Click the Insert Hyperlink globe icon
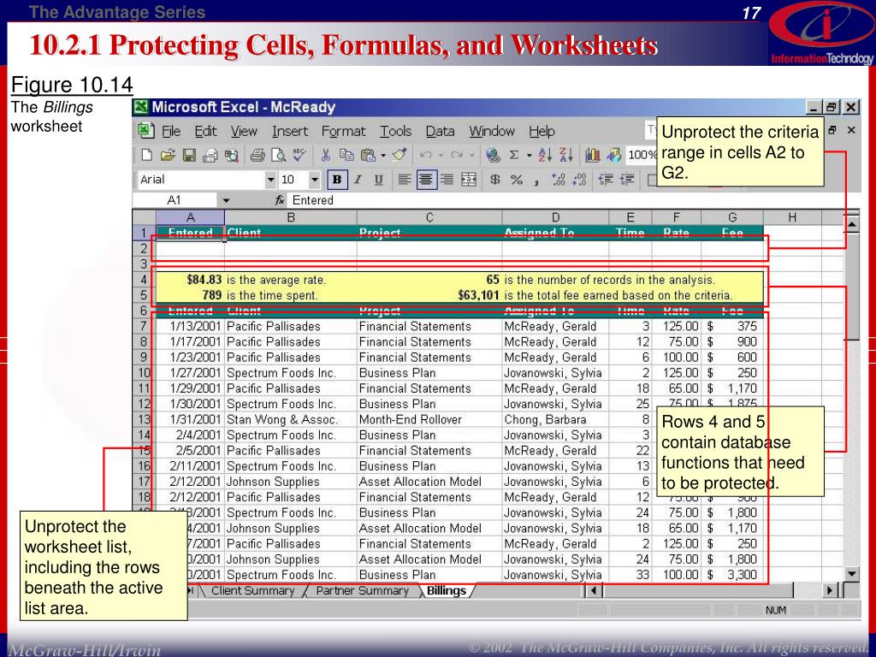Screen dimensions: 876x657 pos(493,156)
